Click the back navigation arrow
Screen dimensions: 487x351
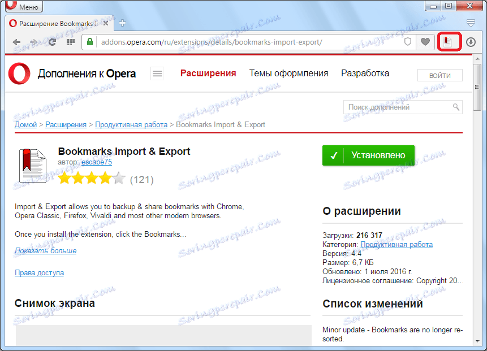pyautogui.click(x=16, y=42)
